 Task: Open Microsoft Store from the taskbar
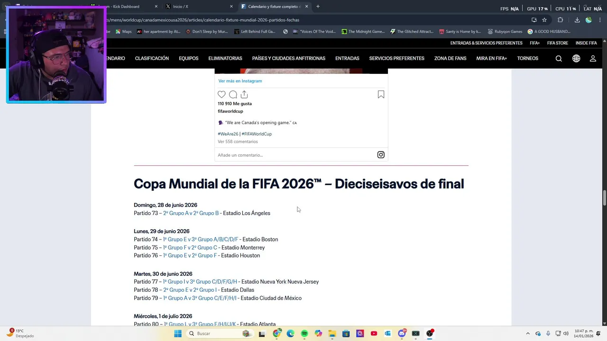pos(346,333)
